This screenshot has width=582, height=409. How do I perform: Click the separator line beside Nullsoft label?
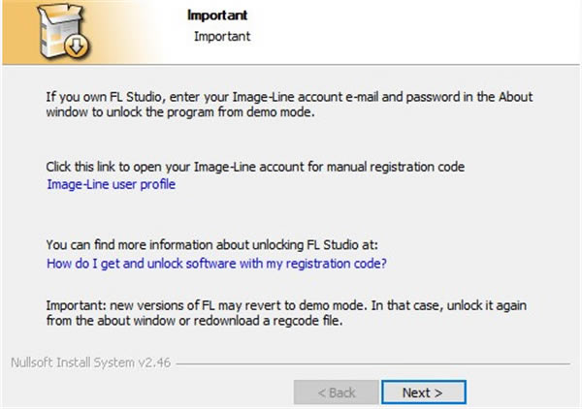[x=369, y=365]
